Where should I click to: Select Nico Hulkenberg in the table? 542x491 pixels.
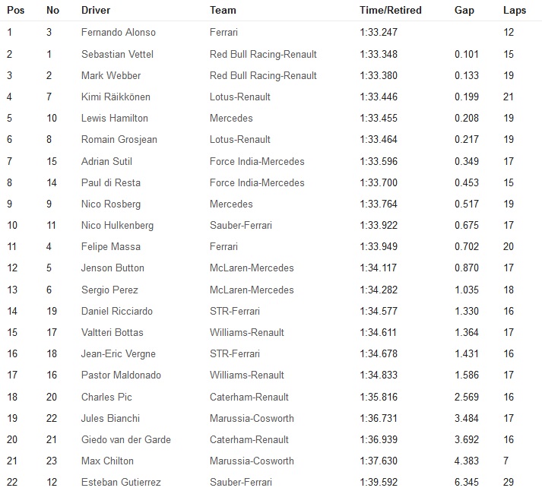coord(117,225)
